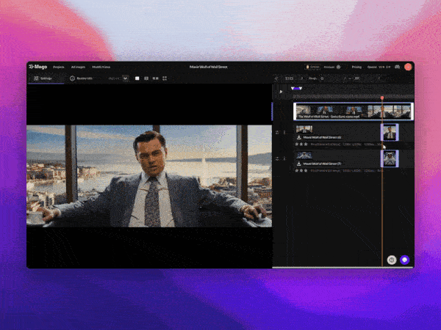Click the orange user avatar

(408, 67)
